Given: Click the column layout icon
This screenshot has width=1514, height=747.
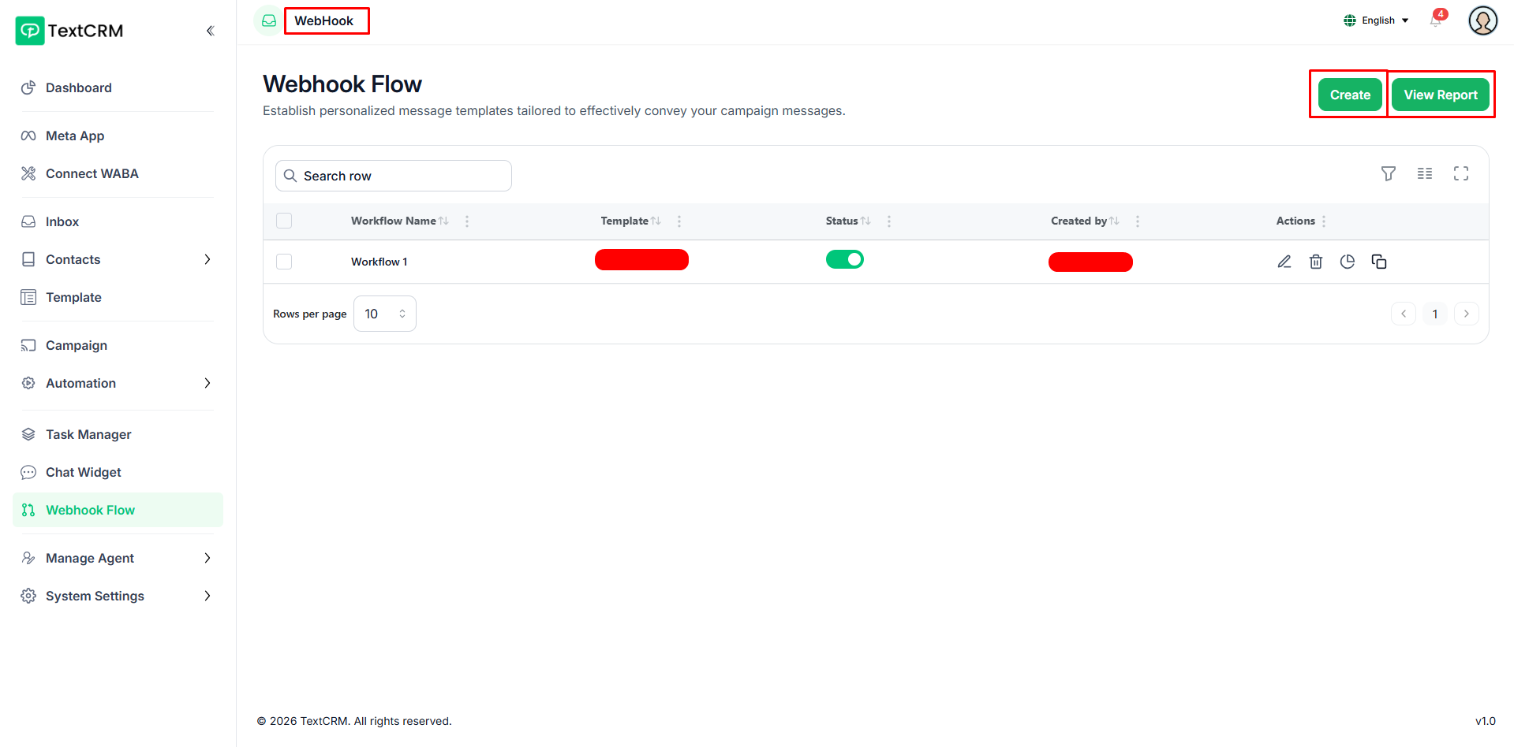Looking at the screenshot, I should coord(1424,173).
